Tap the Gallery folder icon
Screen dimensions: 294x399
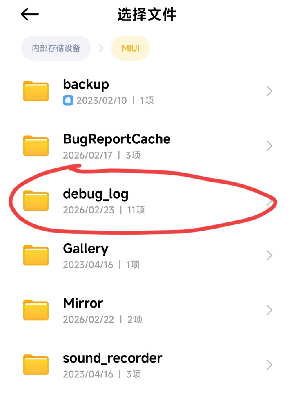tap(36, 255)
